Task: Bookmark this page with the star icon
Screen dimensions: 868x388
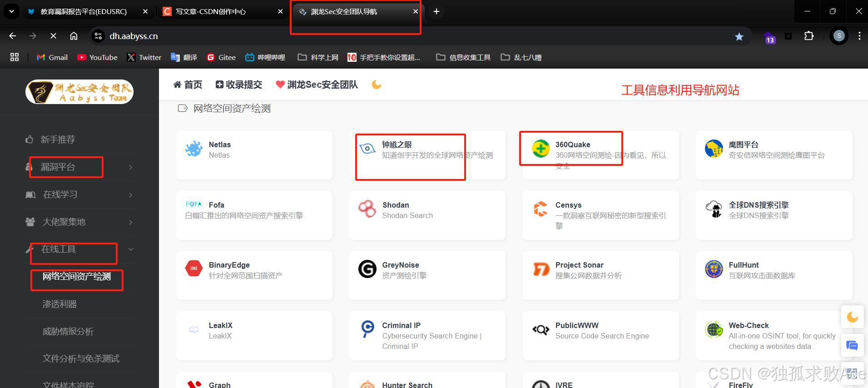Action: pos(739,36)
